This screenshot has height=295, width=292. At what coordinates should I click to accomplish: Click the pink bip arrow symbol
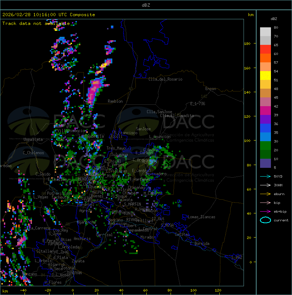pyautogui.click(x=265, y=203)
